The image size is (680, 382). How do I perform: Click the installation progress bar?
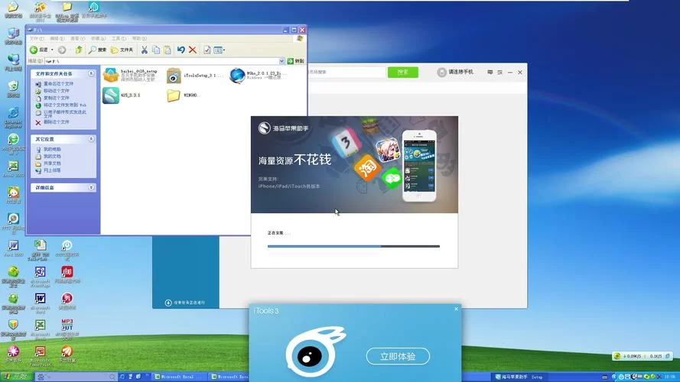353,246
